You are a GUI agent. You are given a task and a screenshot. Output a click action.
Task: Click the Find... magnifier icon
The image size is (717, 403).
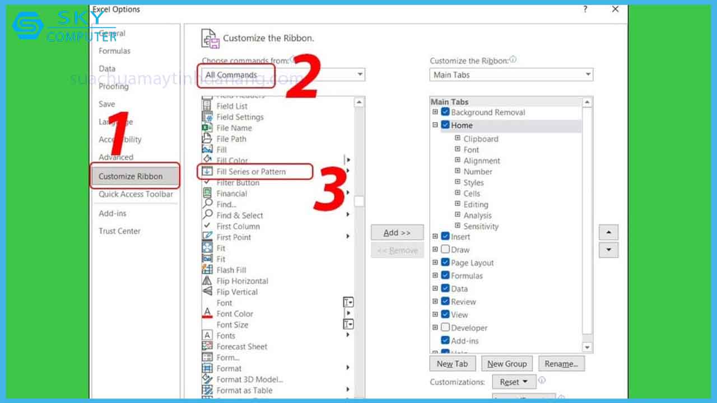pos(207,204)
